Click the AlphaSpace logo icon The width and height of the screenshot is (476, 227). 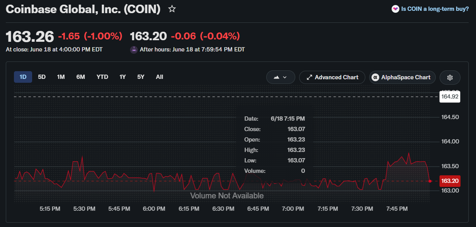pyautogui.click(x=375, y=77)
